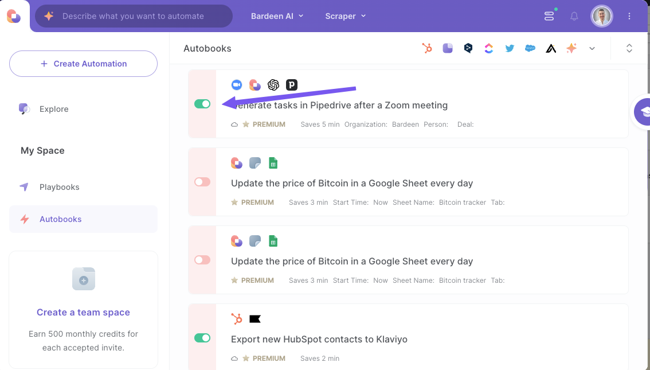Click the Bardeen logo in top-left corner
This screenshot has height=370, width=650.
click(x=14, y=16)
